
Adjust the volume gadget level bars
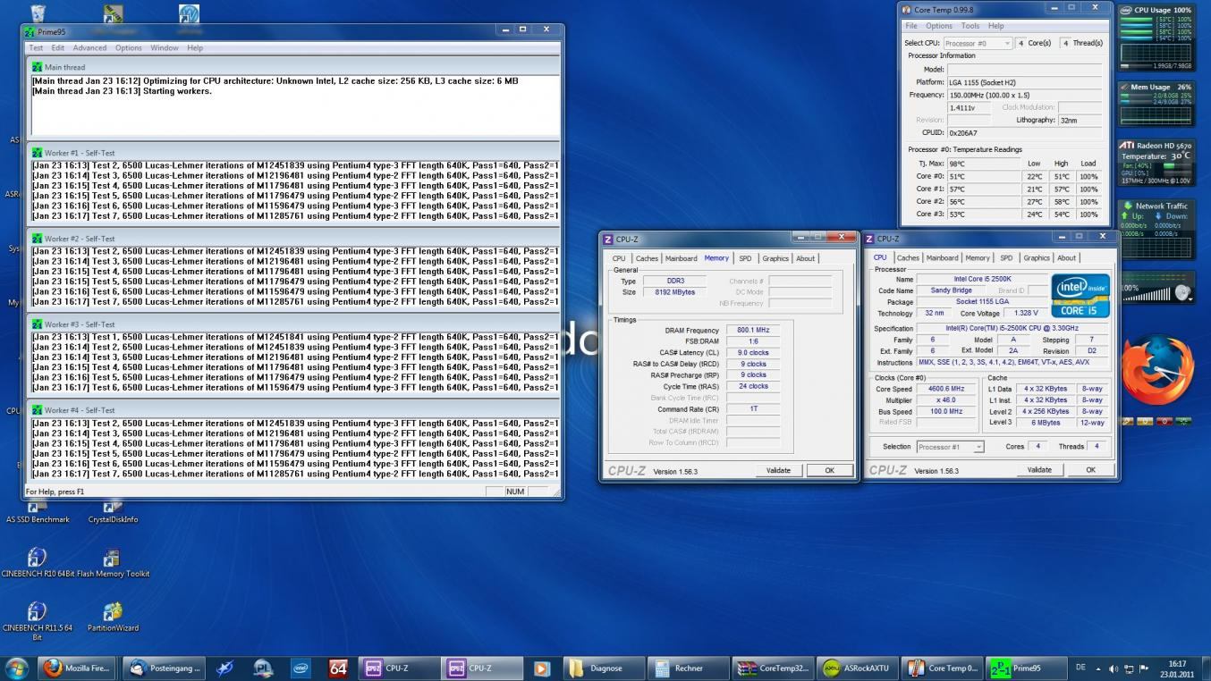[x=1147, y=294]
